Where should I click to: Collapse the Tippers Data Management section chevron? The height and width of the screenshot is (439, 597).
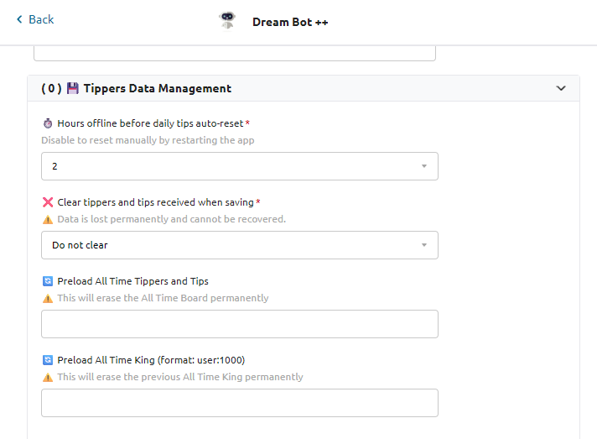(x=560, y=88)
